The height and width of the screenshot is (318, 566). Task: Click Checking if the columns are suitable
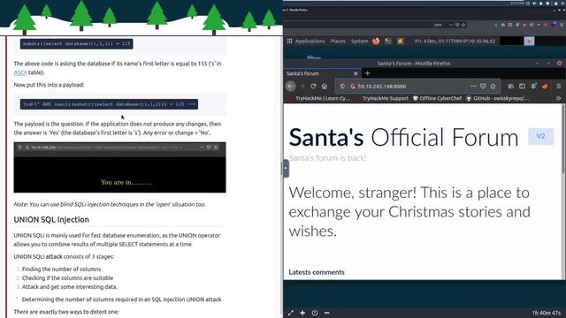pos(67,278)
